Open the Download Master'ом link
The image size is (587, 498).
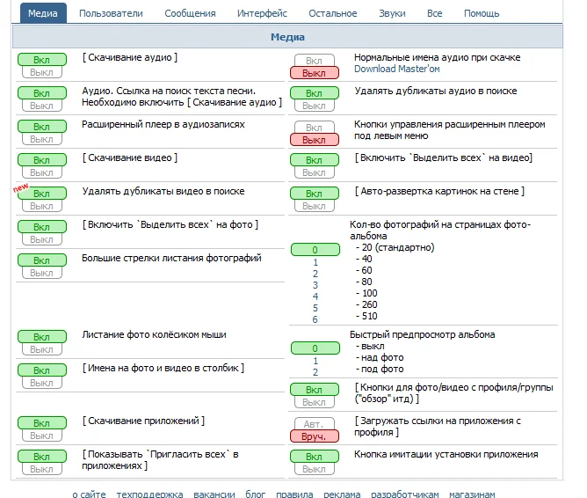396,69
